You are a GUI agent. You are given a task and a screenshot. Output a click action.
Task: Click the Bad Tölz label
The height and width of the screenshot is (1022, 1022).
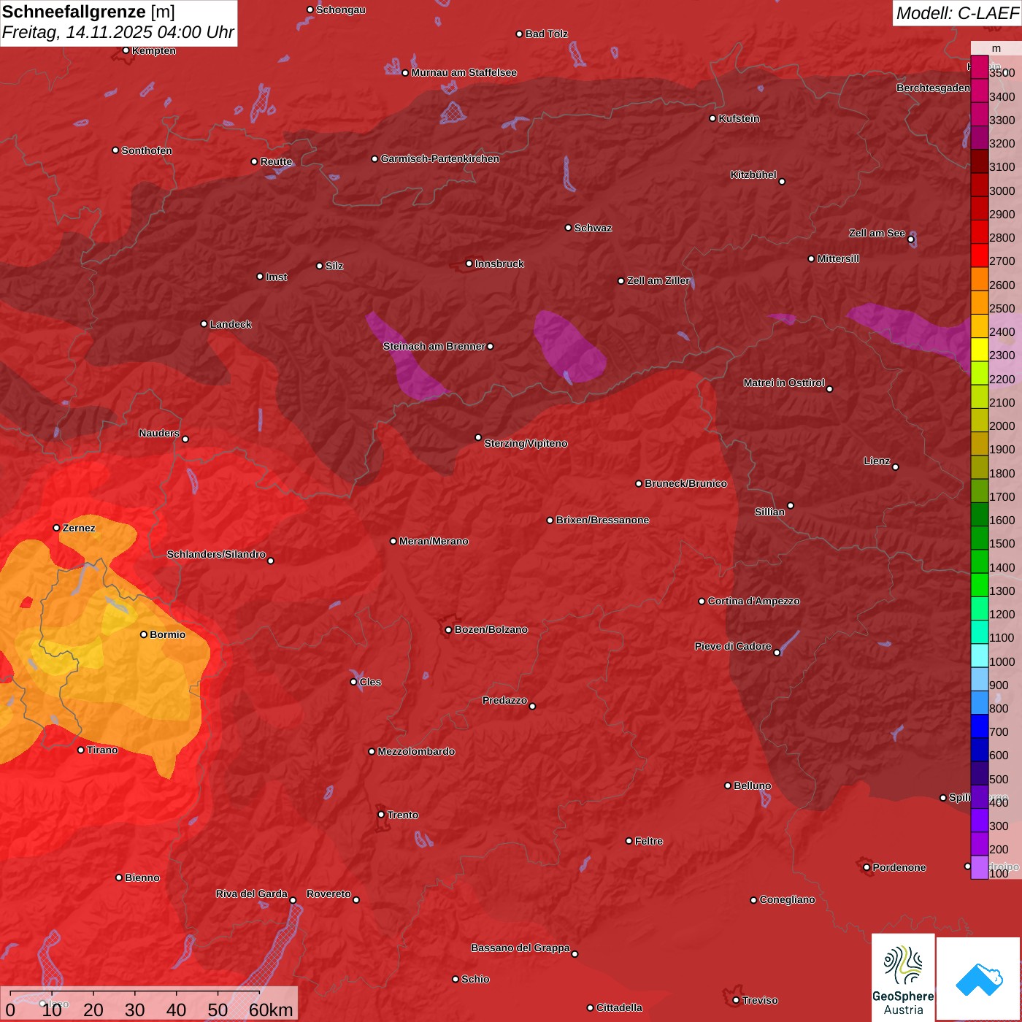coord(547,34)
